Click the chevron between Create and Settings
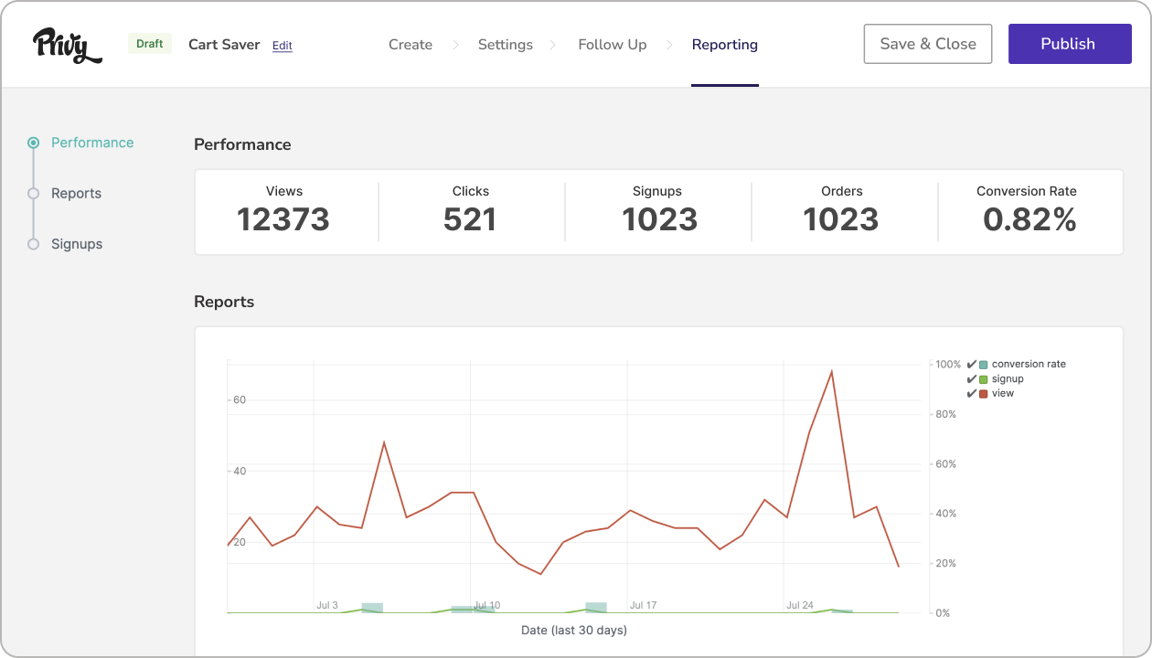The image size is (1152, 658). [x=455, y=45]
